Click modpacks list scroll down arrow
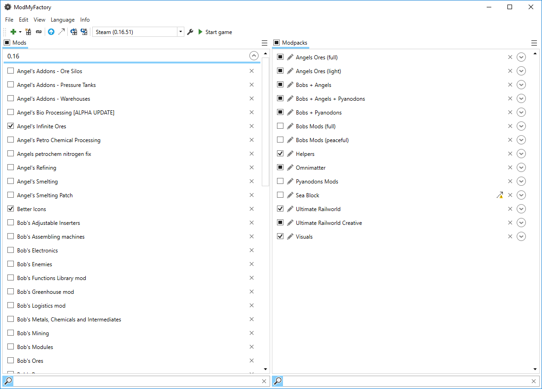The image size is (542, 389). click(x=535, y=369)
